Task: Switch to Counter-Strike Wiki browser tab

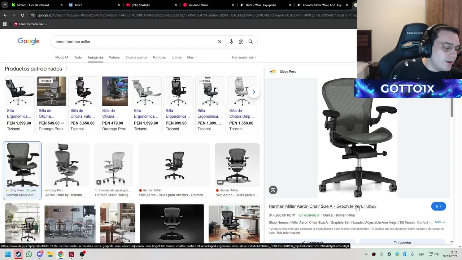Action: point(322,5)
